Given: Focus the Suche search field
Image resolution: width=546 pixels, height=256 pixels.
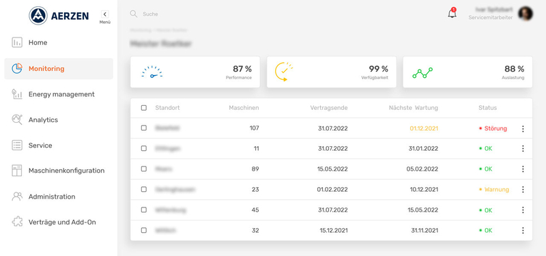Looking at the screenshot, I should pos(150,14).
